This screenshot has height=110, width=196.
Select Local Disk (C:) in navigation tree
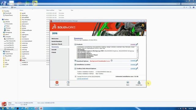pyautogui.click(x=9, y=39)
